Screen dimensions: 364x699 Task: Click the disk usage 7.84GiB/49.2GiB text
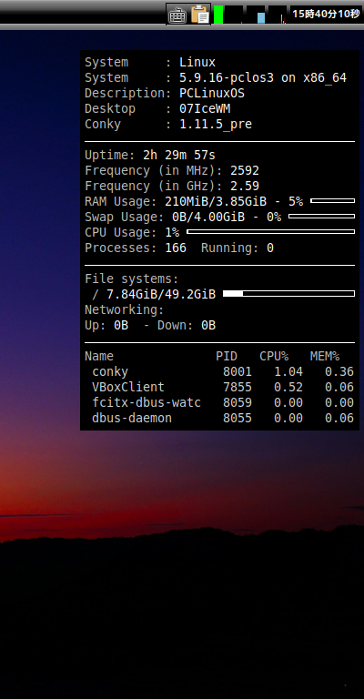pos(161,294)
